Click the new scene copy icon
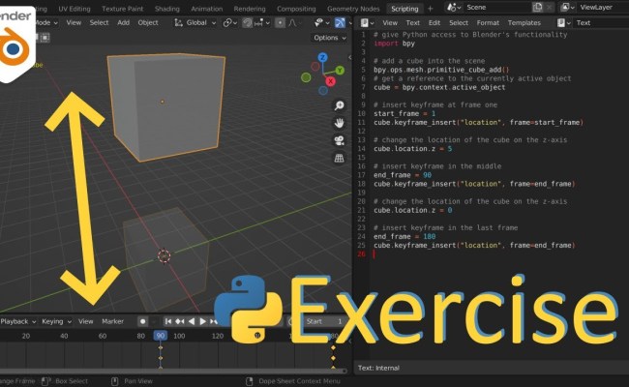 pyautogui.click(x=537, y=7)
